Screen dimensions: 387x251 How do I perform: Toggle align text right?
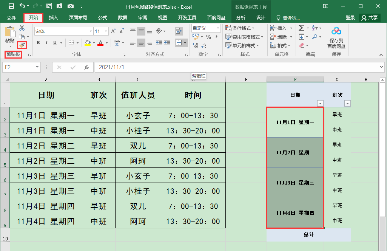150,43
